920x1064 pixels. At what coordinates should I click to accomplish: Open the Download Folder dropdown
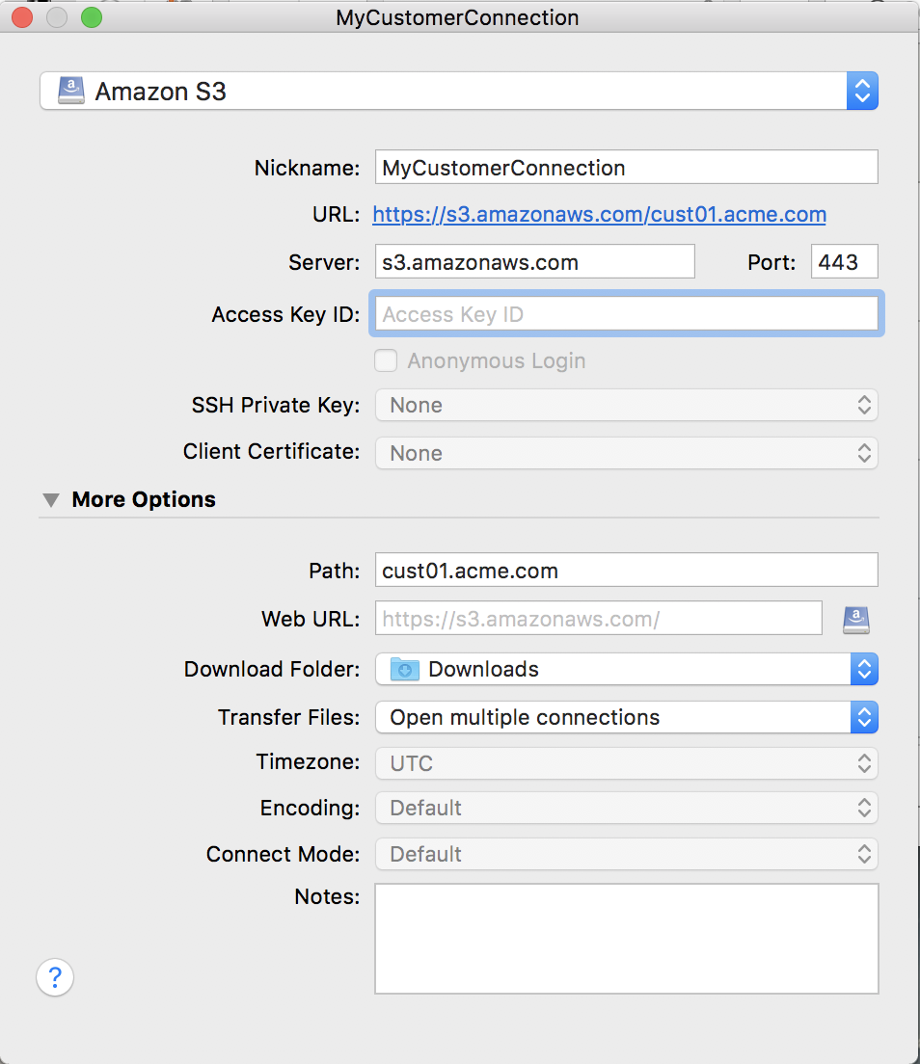point(626,669)
